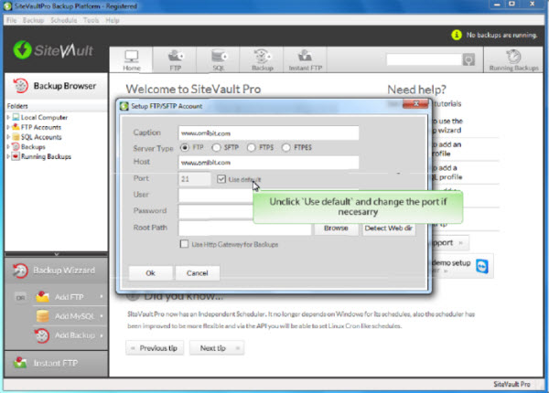Open the Backup Wizzard
The width and height of the screenshot is (549, 393).
[x=56, y=271]
